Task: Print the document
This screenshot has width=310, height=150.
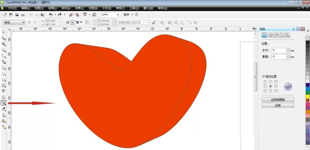Action: (23, 15)
